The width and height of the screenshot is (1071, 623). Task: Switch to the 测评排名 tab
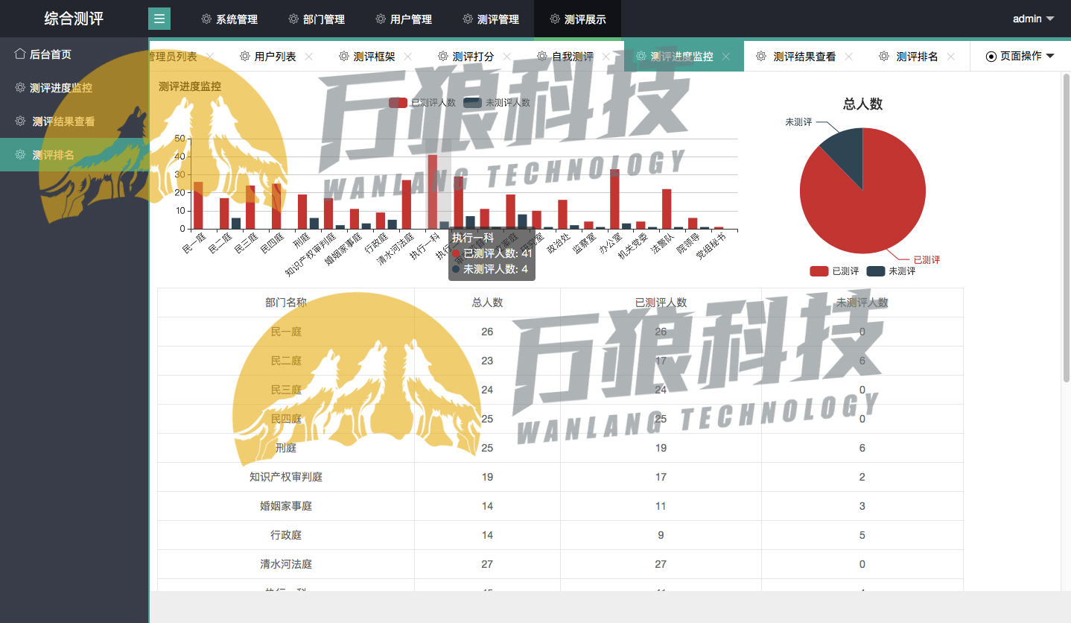[x=917, y=56]
